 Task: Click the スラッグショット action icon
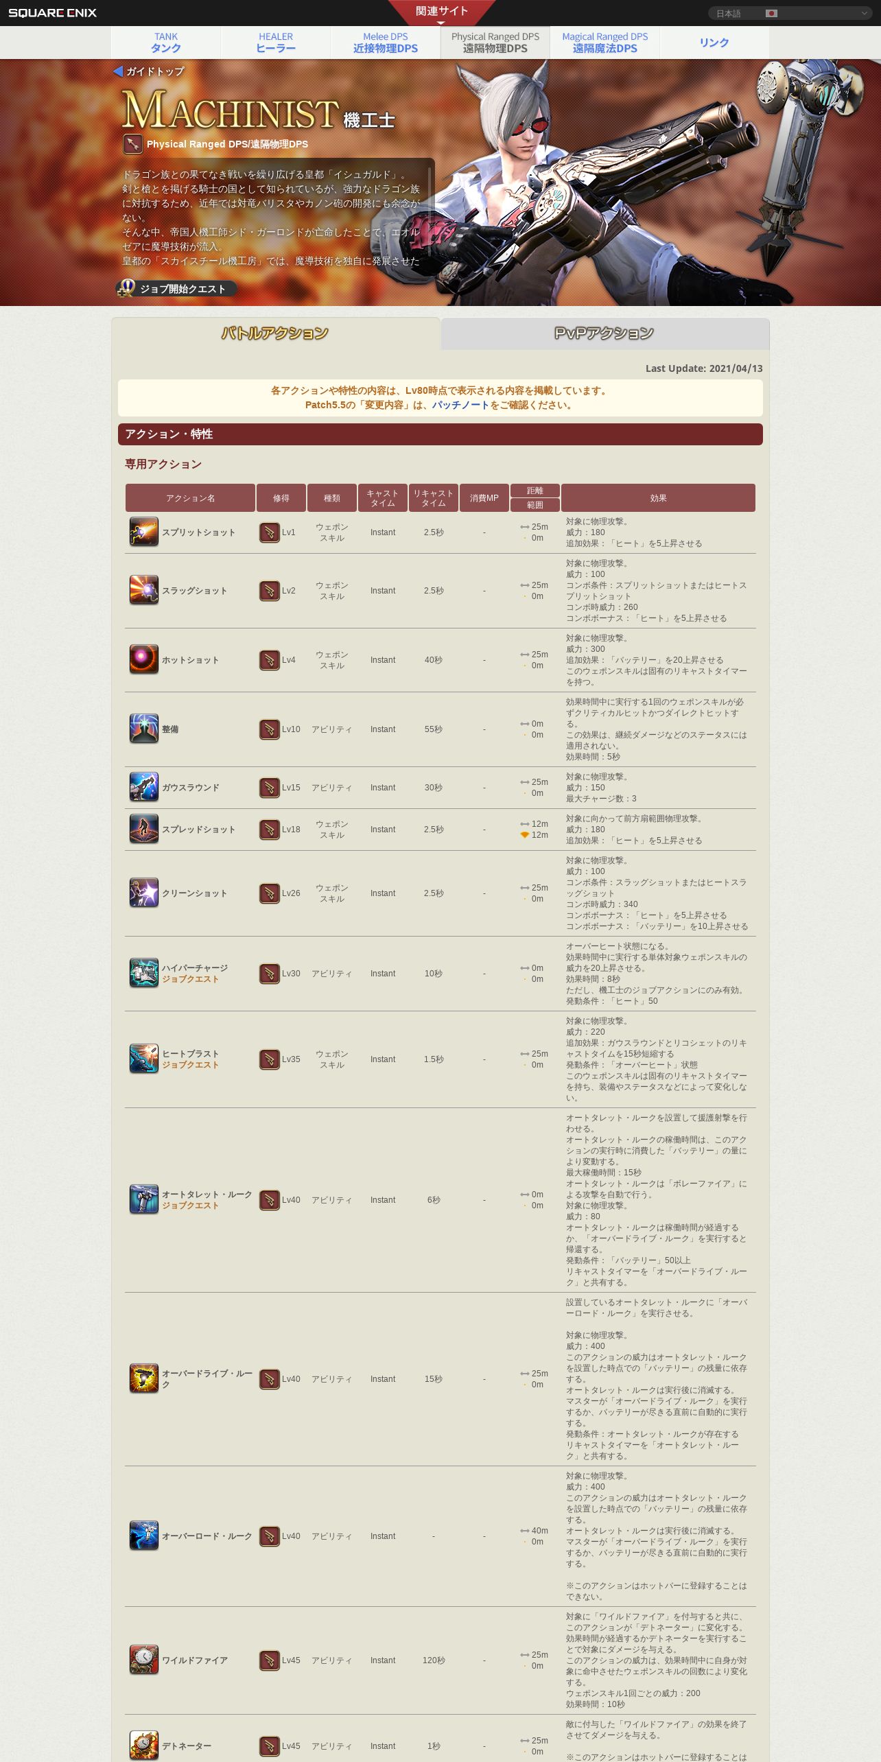144,590
